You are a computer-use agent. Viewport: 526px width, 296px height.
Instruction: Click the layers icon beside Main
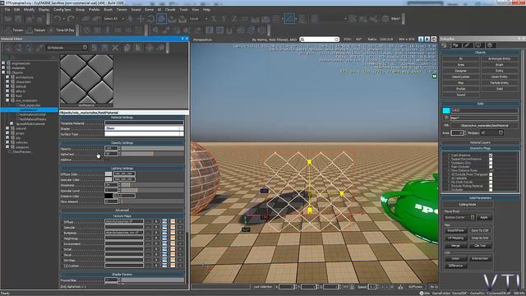(385, 19)
